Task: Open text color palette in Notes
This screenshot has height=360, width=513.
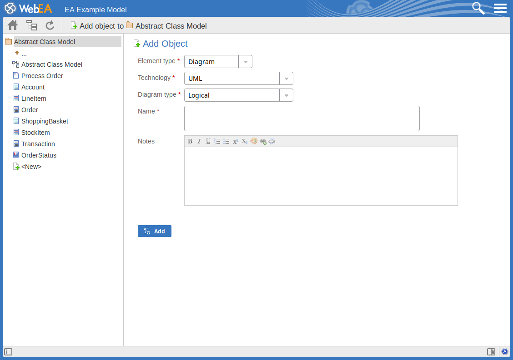Action: (x=254, y=141)
